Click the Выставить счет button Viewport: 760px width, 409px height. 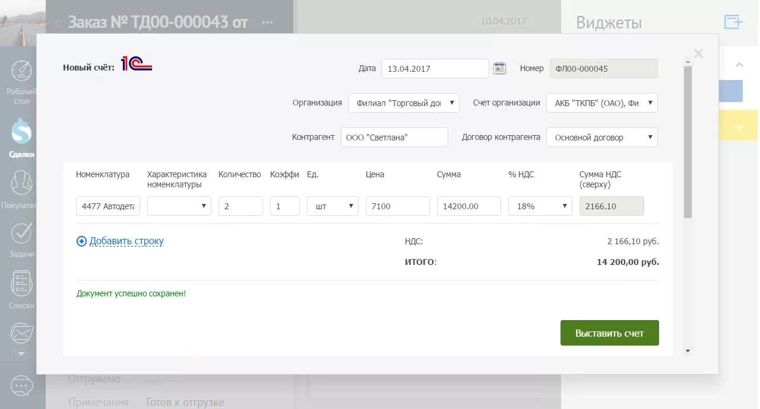pos(610,333)
